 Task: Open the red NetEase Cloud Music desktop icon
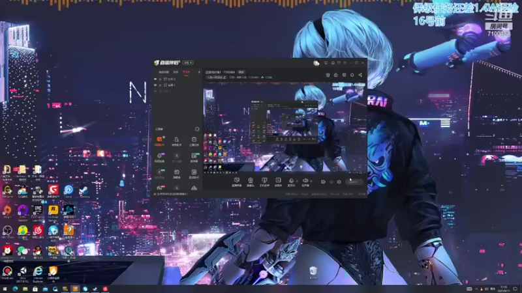(x=38, y=230)
